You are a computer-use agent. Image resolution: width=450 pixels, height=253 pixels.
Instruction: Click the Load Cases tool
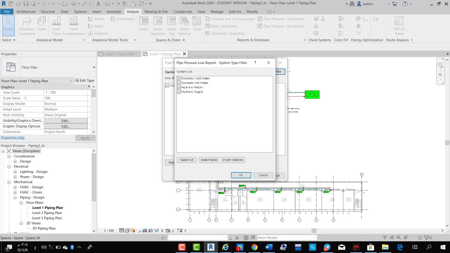click(x=56, y=26)
